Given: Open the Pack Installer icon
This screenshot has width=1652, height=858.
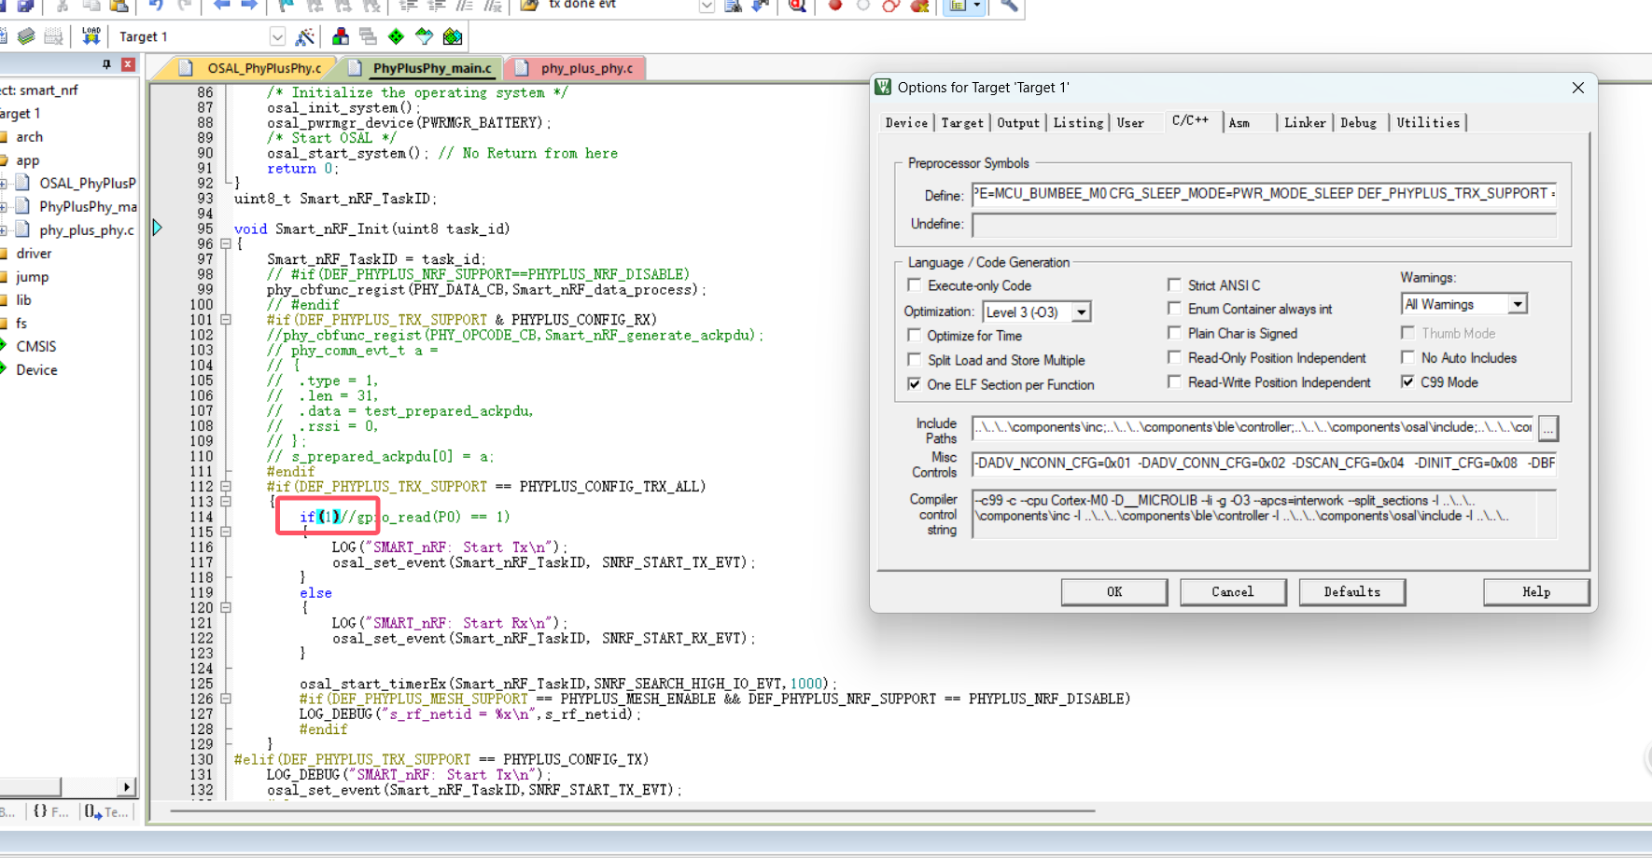Looking at the screenshot, I should coord(453,36).
